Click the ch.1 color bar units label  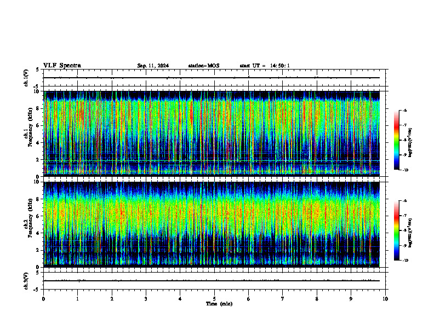coord(410,143)
